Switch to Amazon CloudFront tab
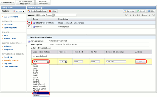 pyautogui.click(x=43, y=2)
